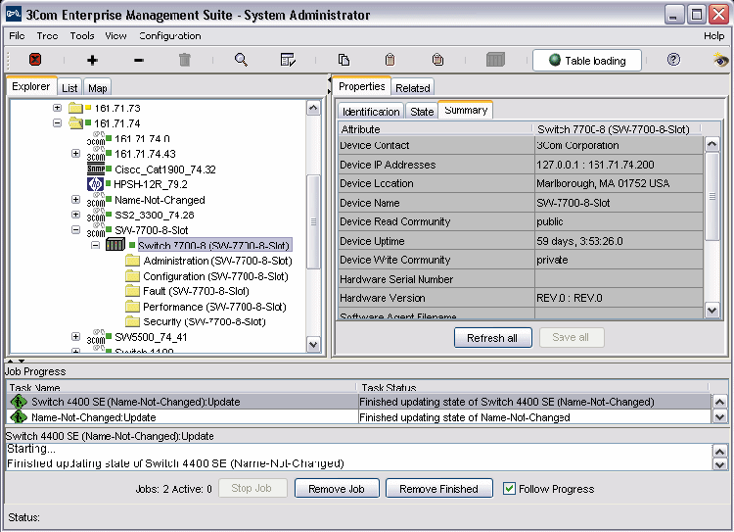Click the edit checklist toolbar icon

click(288, 60)
